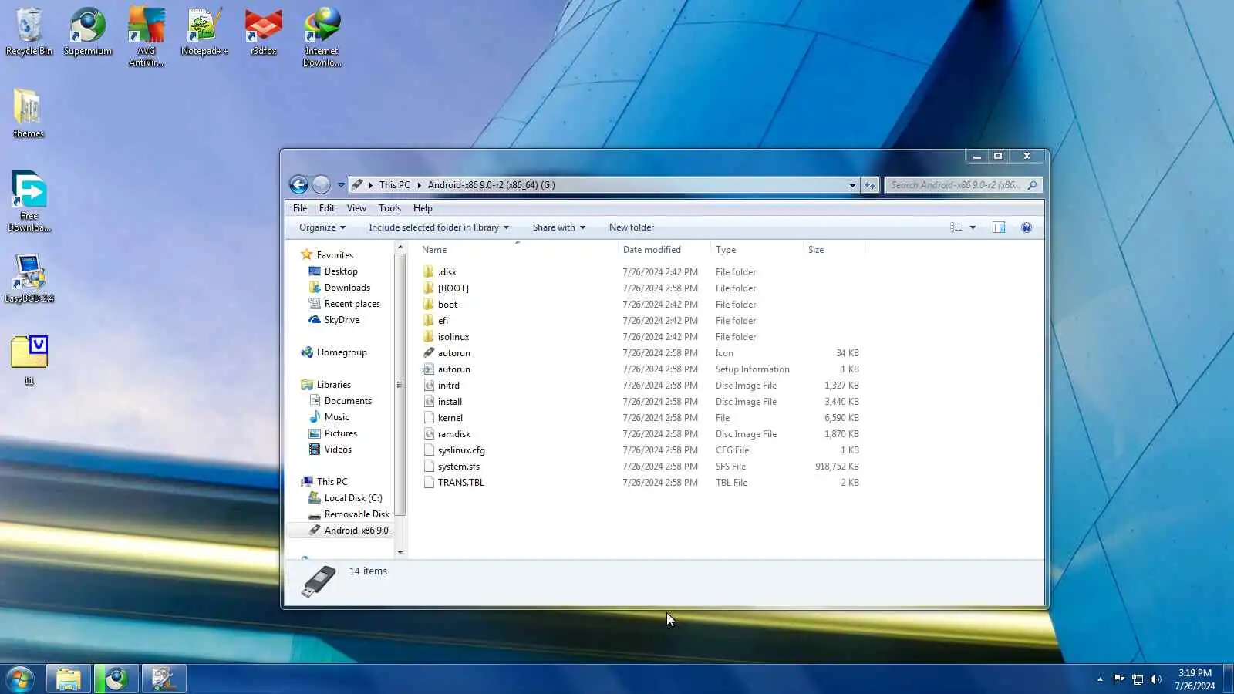Launch the Supermium desktop shortcut
The height and width of the screenshot is (694, 1234).
tap(88, 32)
